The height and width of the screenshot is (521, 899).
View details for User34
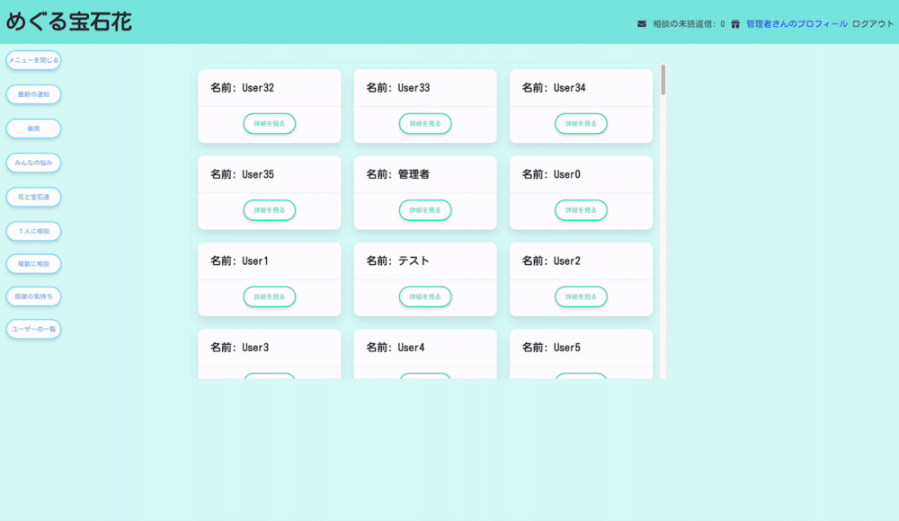[x=581, y=124]
